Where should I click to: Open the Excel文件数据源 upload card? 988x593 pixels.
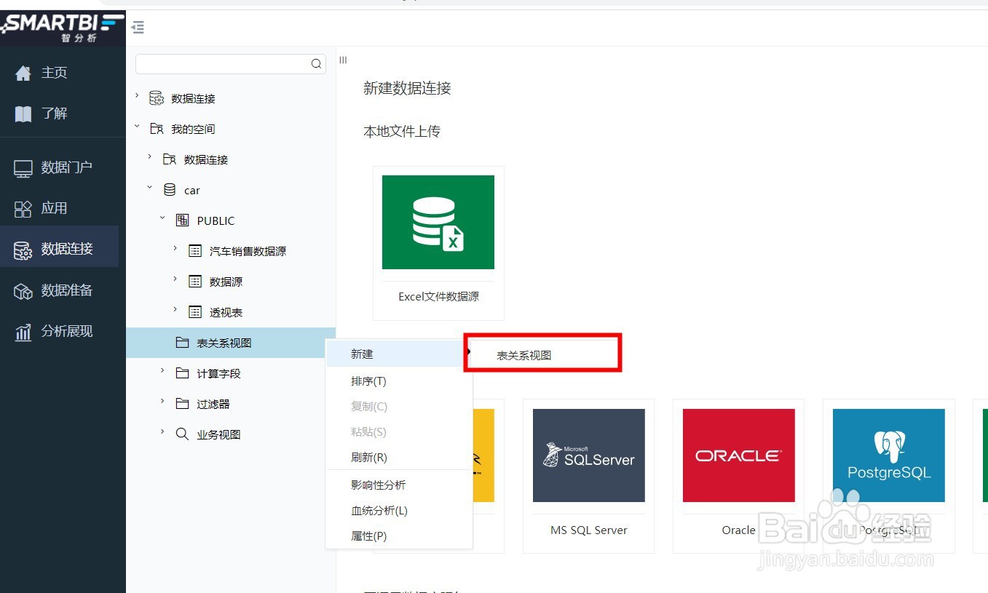pos(438,243)
